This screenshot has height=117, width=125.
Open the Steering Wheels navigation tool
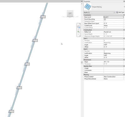tap(78, 27)
